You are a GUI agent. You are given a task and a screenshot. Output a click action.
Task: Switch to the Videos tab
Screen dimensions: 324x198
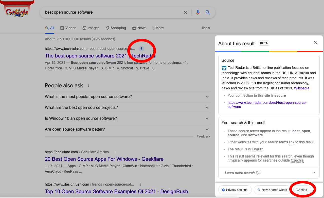click(x=68, y=28)
